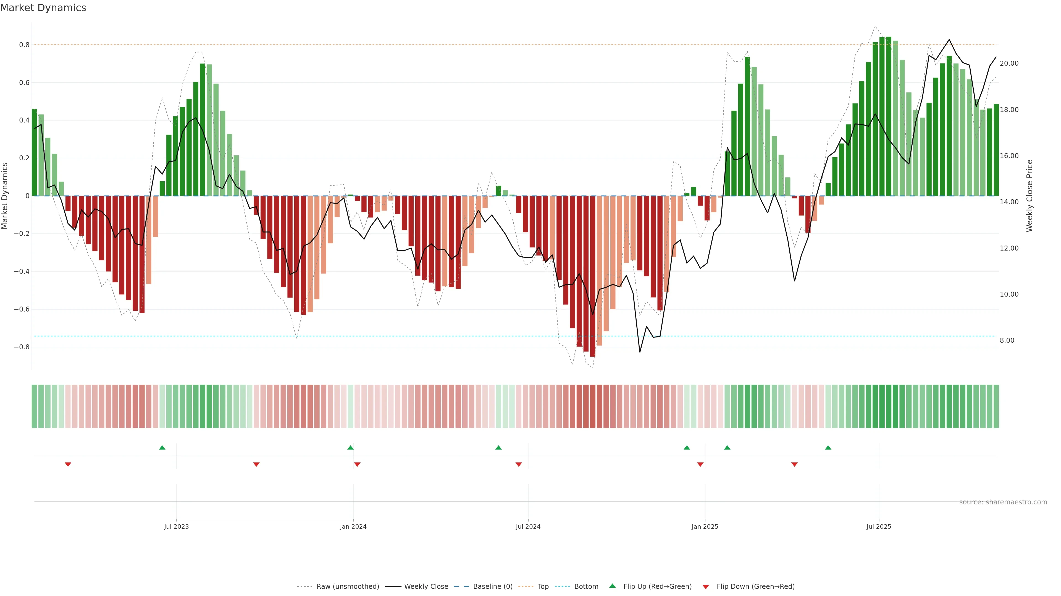Click the Market Dynamics chart title
Image resolution: width=1061 pixels, height=596 pixels.
(x=43, y=8)
